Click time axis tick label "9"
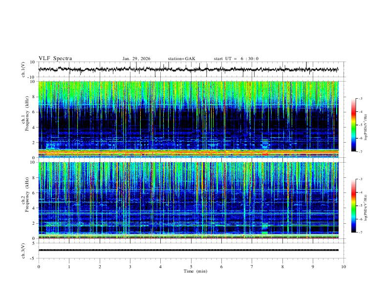 [x=313, y=267]
